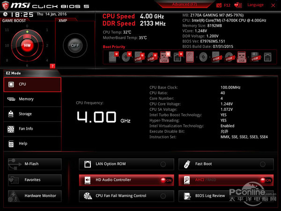
Task: Click the "DDR Voltage: 1.200V" line
Action: (200, 36)
